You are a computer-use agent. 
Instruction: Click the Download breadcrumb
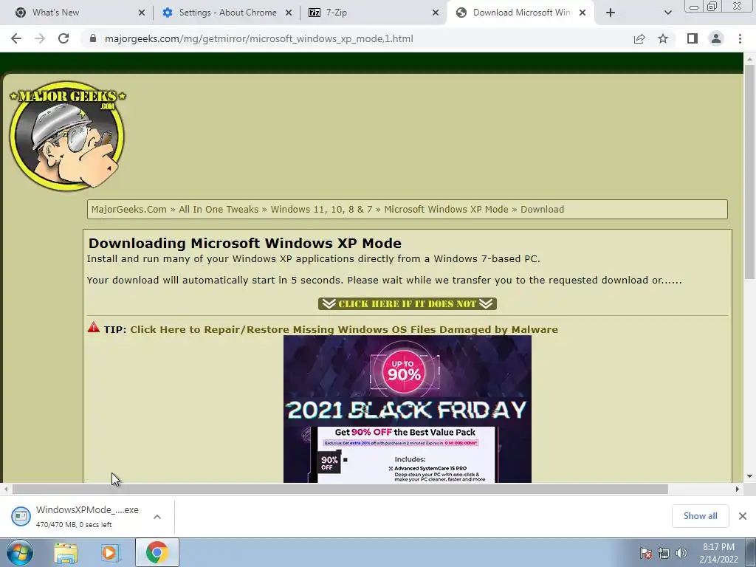(542, 209)
